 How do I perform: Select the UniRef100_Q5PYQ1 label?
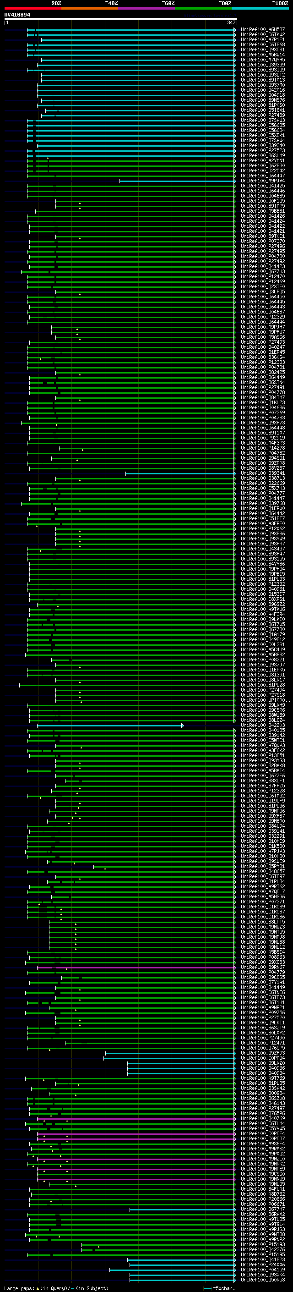pos(262,866)
